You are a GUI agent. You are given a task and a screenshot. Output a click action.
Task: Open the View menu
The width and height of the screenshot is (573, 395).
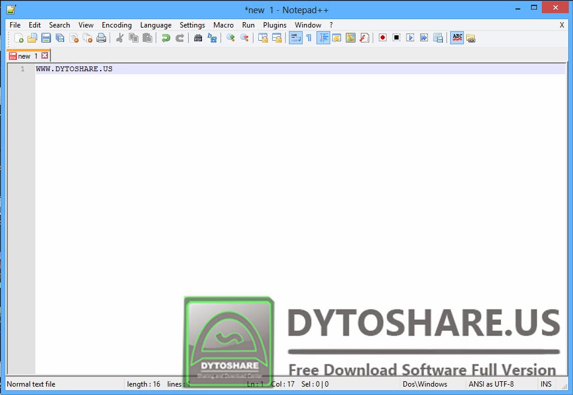pos(86,25)
